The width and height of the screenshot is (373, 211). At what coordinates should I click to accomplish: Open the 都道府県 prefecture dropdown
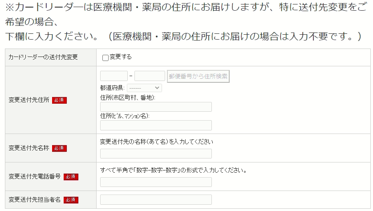[x=144, y=88]
